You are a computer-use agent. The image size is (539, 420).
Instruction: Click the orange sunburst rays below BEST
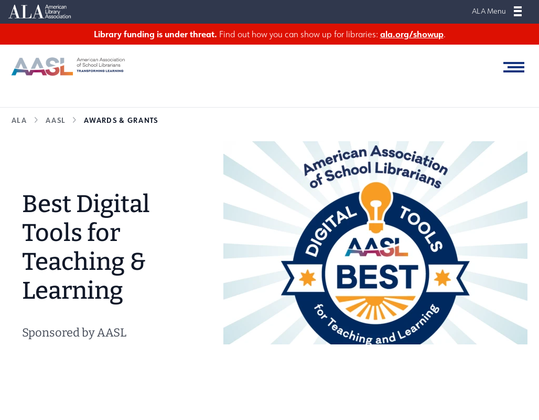tap(376, 307)
